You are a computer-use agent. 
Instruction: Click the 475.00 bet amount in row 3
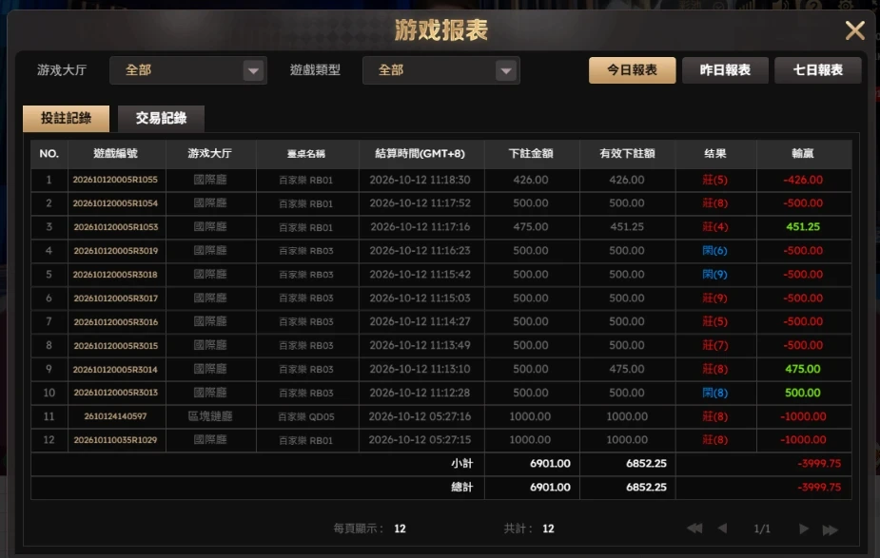click(x=531, y=227)
